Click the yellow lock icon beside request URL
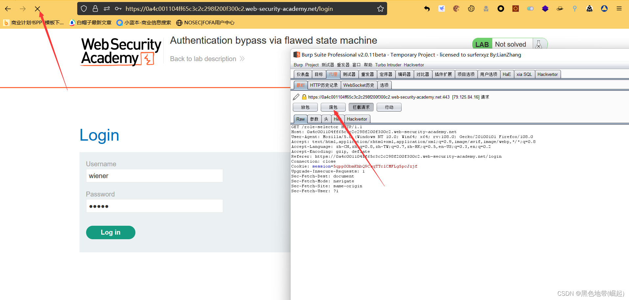This screenshot has height=300, width=629. click(304, 97)
